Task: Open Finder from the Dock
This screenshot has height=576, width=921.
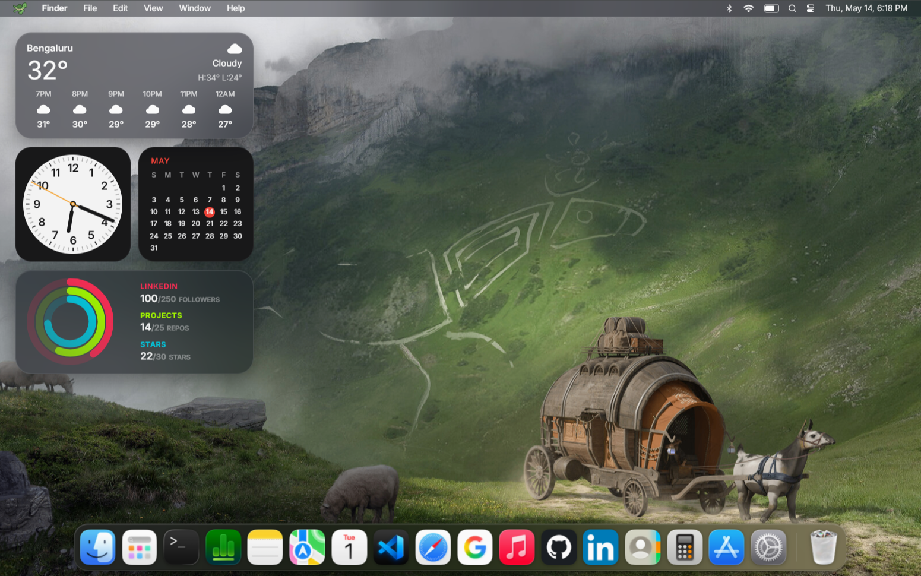Action: tap(97, 547)
